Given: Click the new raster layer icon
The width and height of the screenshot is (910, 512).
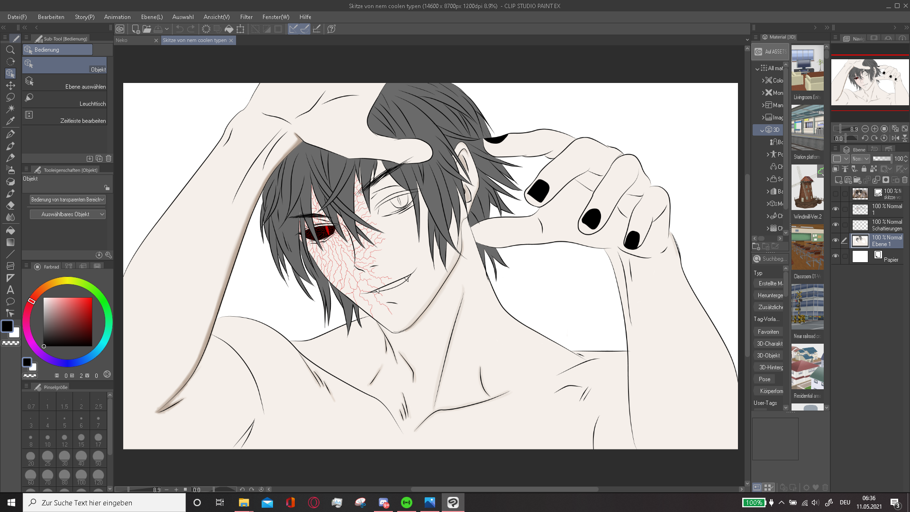Looking at the screenshot, I should [x=838, y=180].
